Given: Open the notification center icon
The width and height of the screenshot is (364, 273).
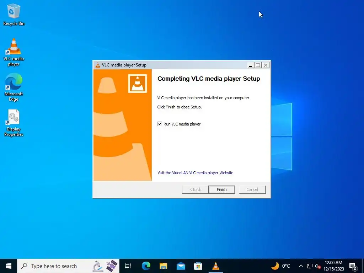Looking at the screenshot, I should point(353,266).
